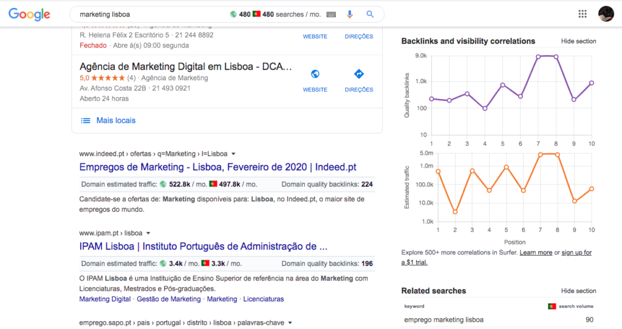The image size is (622, 329).
Task: Open the Empregos de Marketing Indeed.pt result
Action: pos(217,168)
